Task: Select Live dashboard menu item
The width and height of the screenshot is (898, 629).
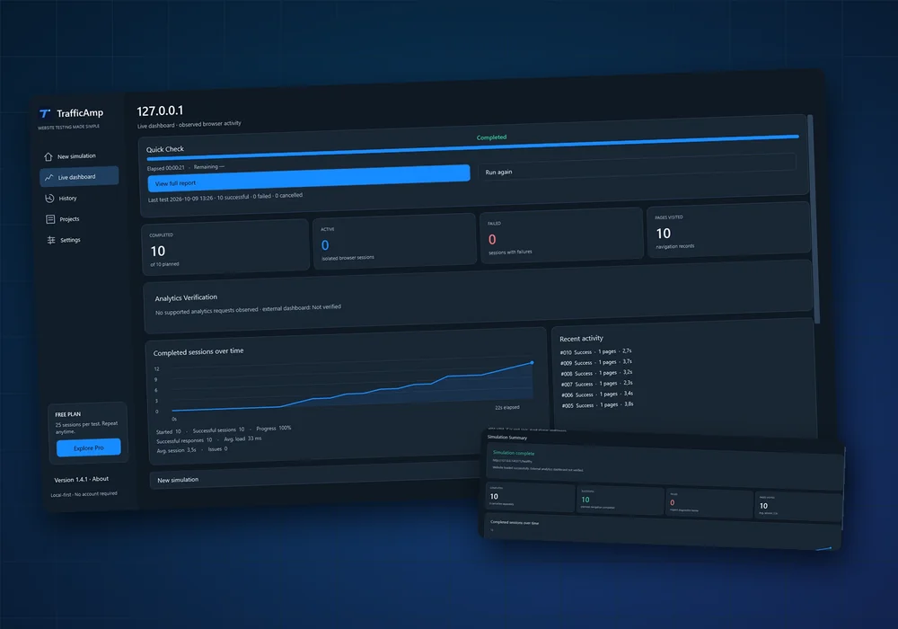Action: (79, 176)
